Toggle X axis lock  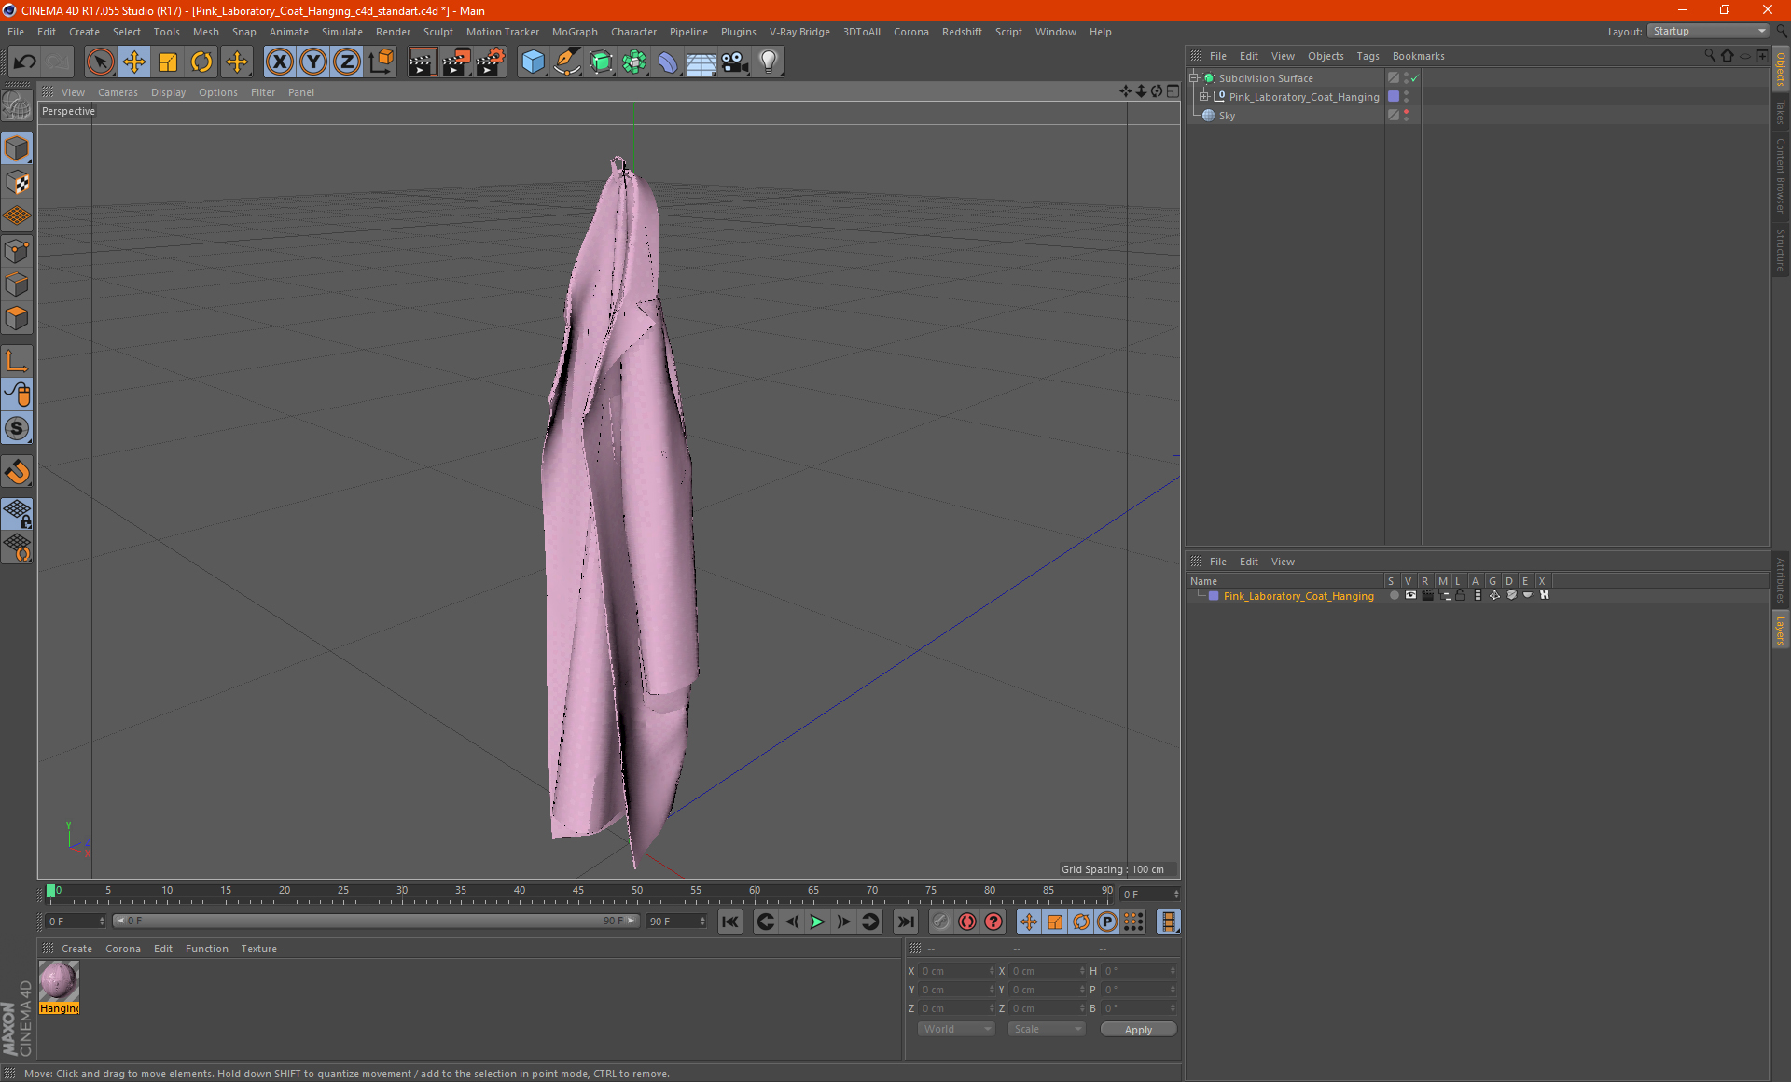point(279,62)
